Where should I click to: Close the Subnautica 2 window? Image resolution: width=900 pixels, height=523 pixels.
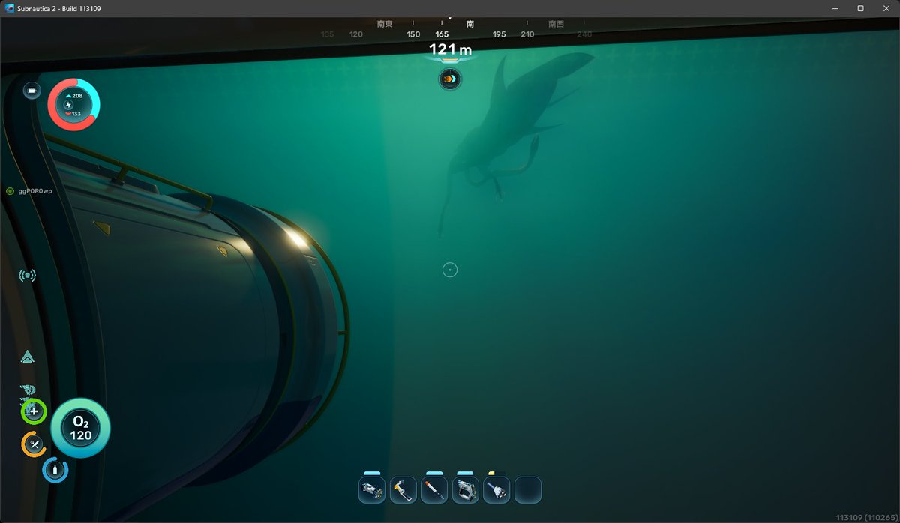(886, 8)
